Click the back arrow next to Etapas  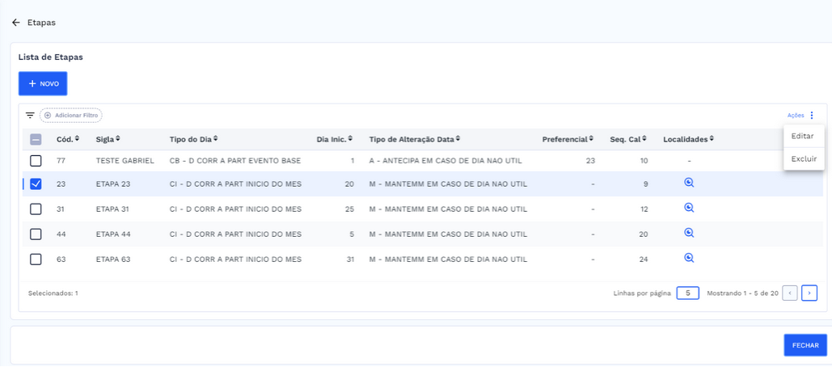tap(15, 23)
